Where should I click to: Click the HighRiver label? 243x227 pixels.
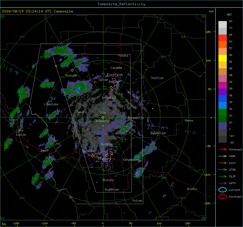point(112,189)
